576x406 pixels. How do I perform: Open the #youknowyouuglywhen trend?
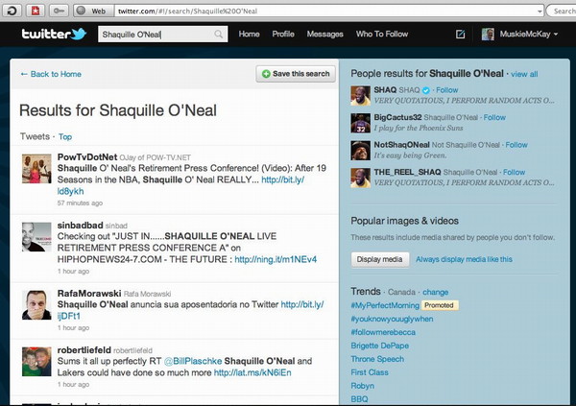pos(392,319)
